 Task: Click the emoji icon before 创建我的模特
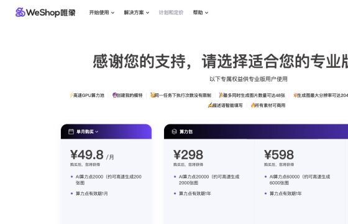click(114, 95)
